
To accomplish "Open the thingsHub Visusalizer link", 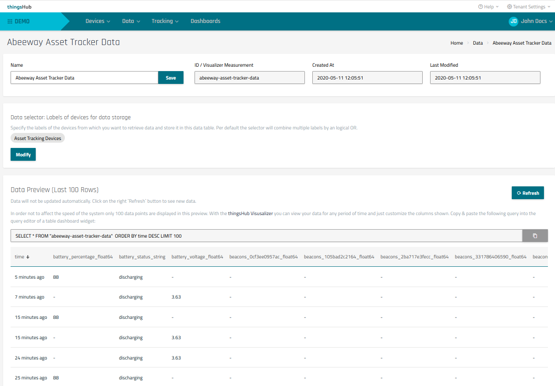I will click(x=250, y=213).
